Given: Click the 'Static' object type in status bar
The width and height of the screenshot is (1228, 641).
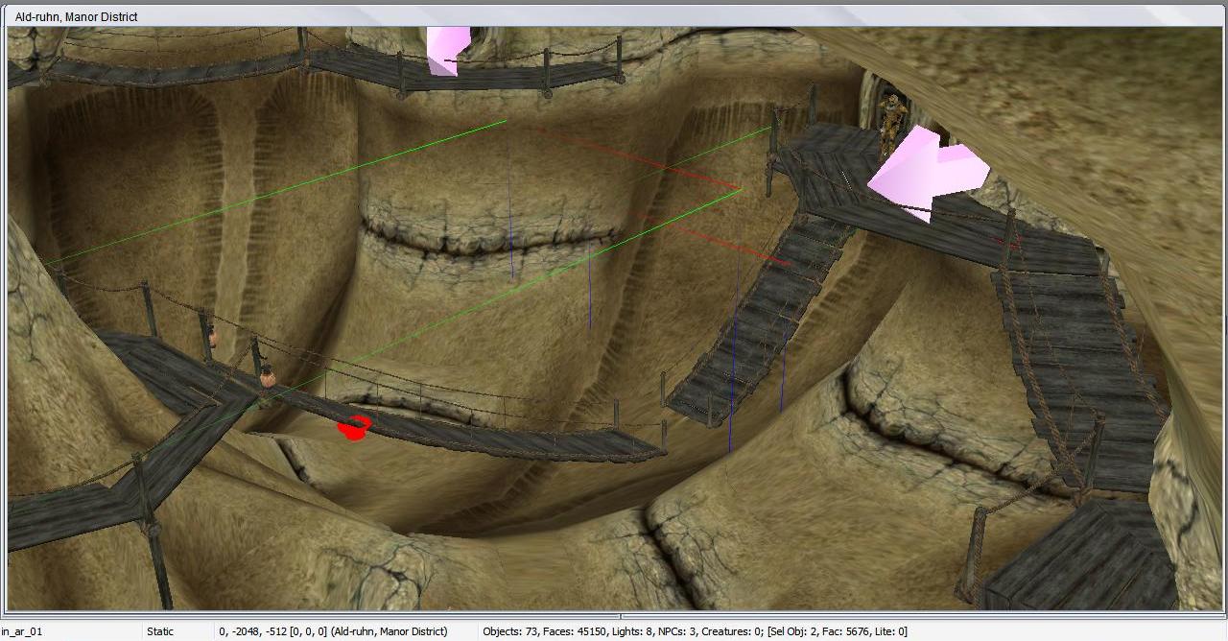Looking at the screenshot, I should 160,631.
